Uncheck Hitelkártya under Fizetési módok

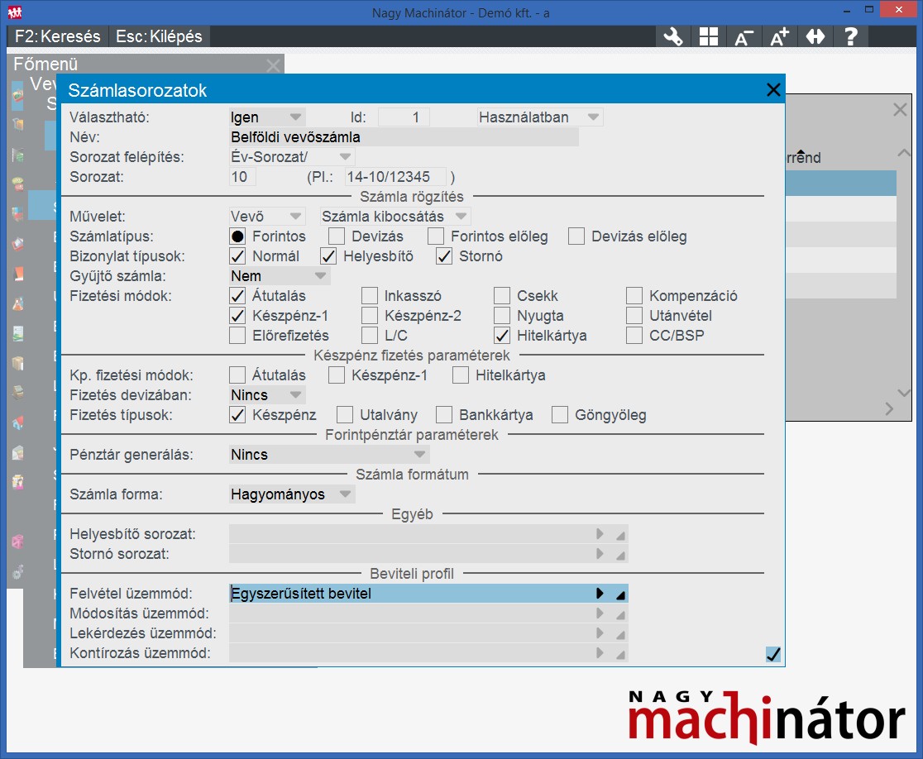point(501,336)
